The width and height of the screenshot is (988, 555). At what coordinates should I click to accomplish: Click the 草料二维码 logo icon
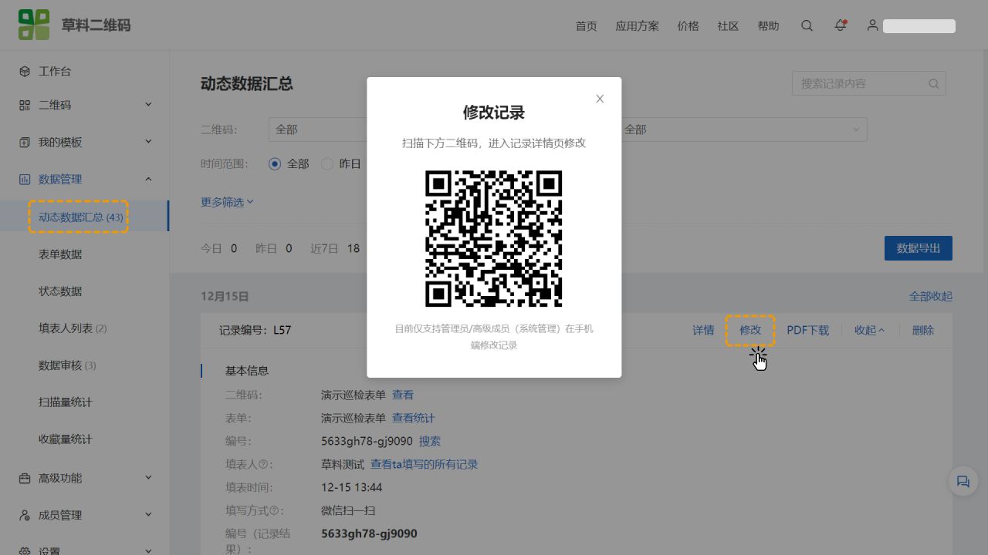(34, 25)
